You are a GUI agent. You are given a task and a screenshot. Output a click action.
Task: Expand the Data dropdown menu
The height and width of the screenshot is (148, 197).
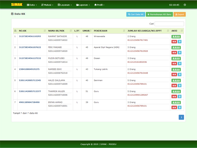32,5
